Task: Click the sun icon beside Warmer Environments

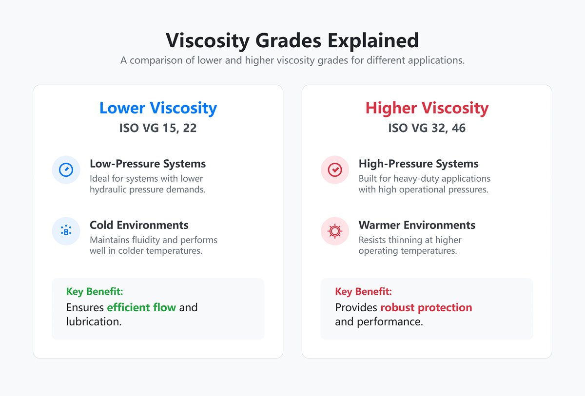Action: click(x=335, y=231)
